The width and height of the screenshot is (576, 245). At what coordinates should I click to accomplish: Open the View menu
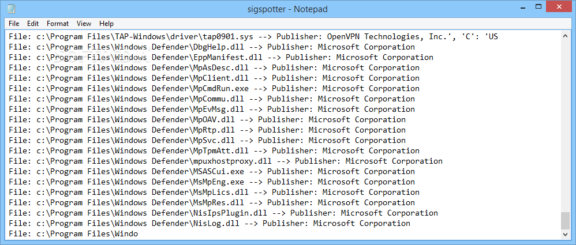point(84,24)
